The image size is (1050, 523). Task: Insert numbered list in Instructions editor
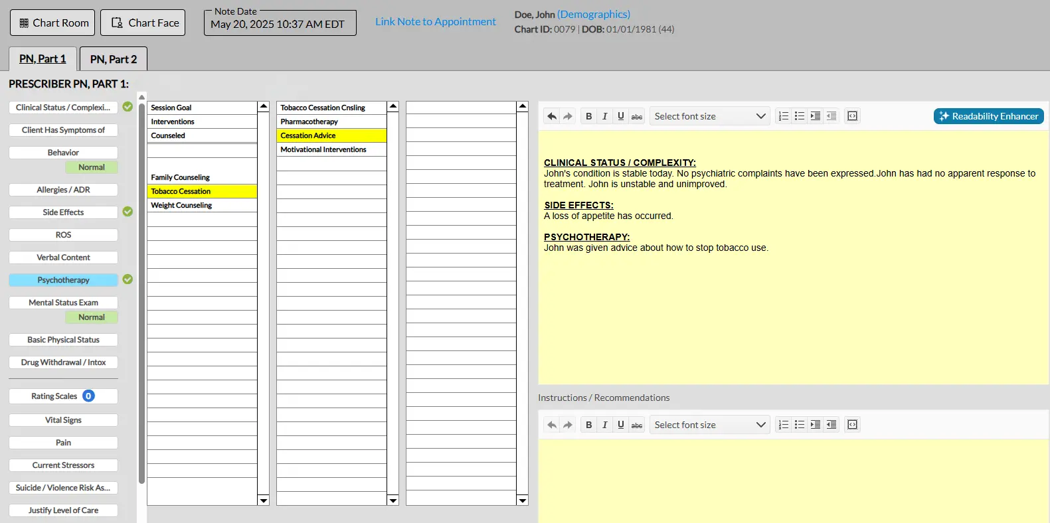(784, 425)
